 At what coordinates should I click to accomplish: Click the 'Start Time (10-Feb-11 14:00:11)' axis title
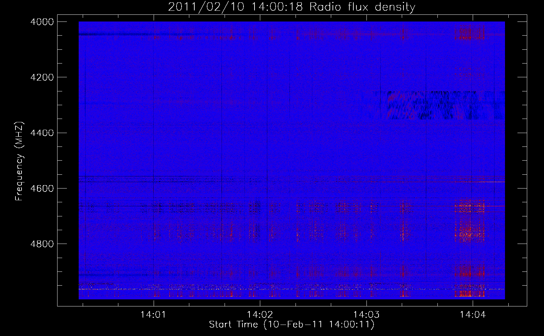click(292, 325)
